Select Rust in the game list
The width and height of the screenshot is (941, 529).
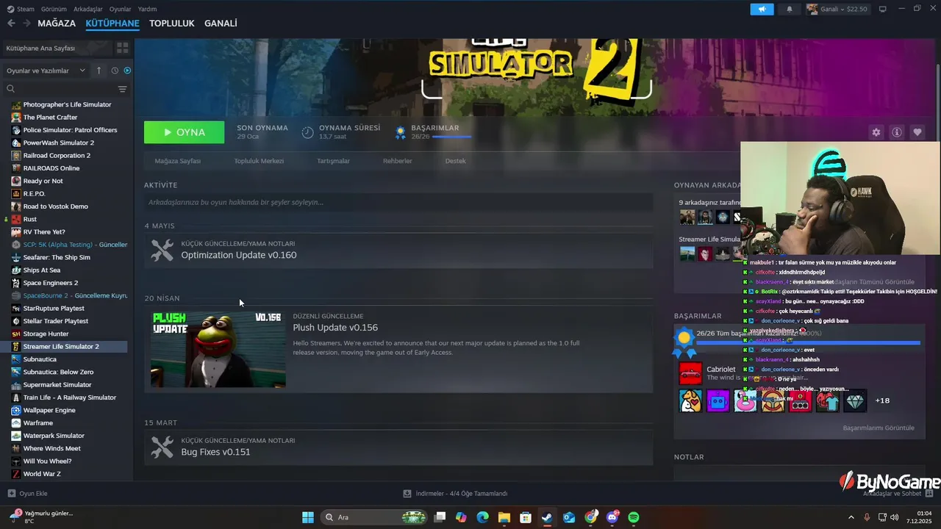[x=66, y=219]
